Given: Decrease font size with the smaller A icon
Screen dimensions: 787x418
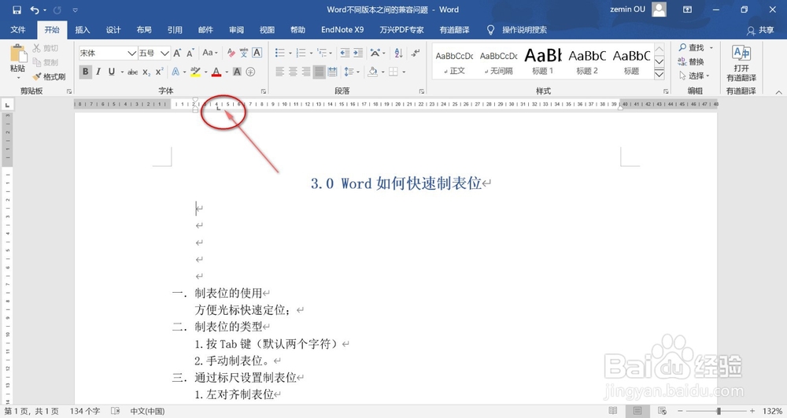Looking at the screenshot, I should coord(190,54).
